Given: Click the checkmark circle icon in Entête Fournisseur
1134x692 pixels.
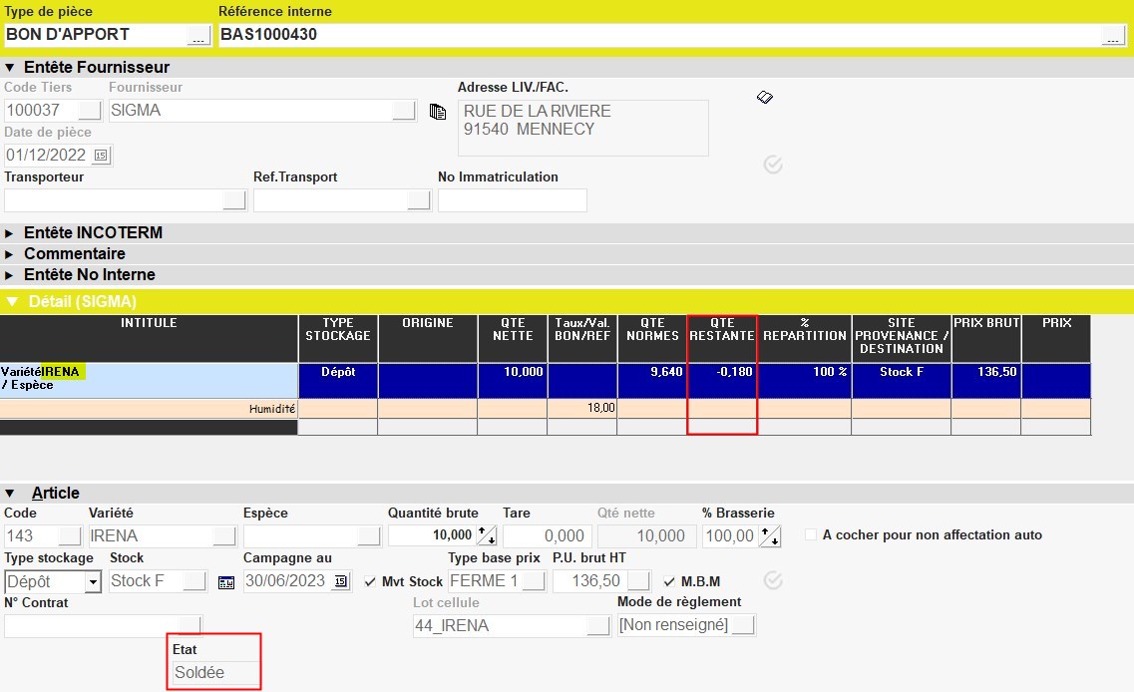Looking at the screenshot, I should (773, 165).
